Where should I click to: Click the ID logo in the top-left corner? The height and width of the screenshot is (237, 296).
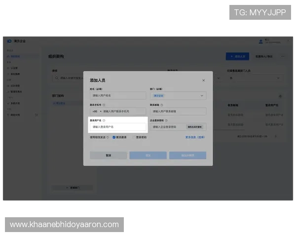click(x=9, y=41)
